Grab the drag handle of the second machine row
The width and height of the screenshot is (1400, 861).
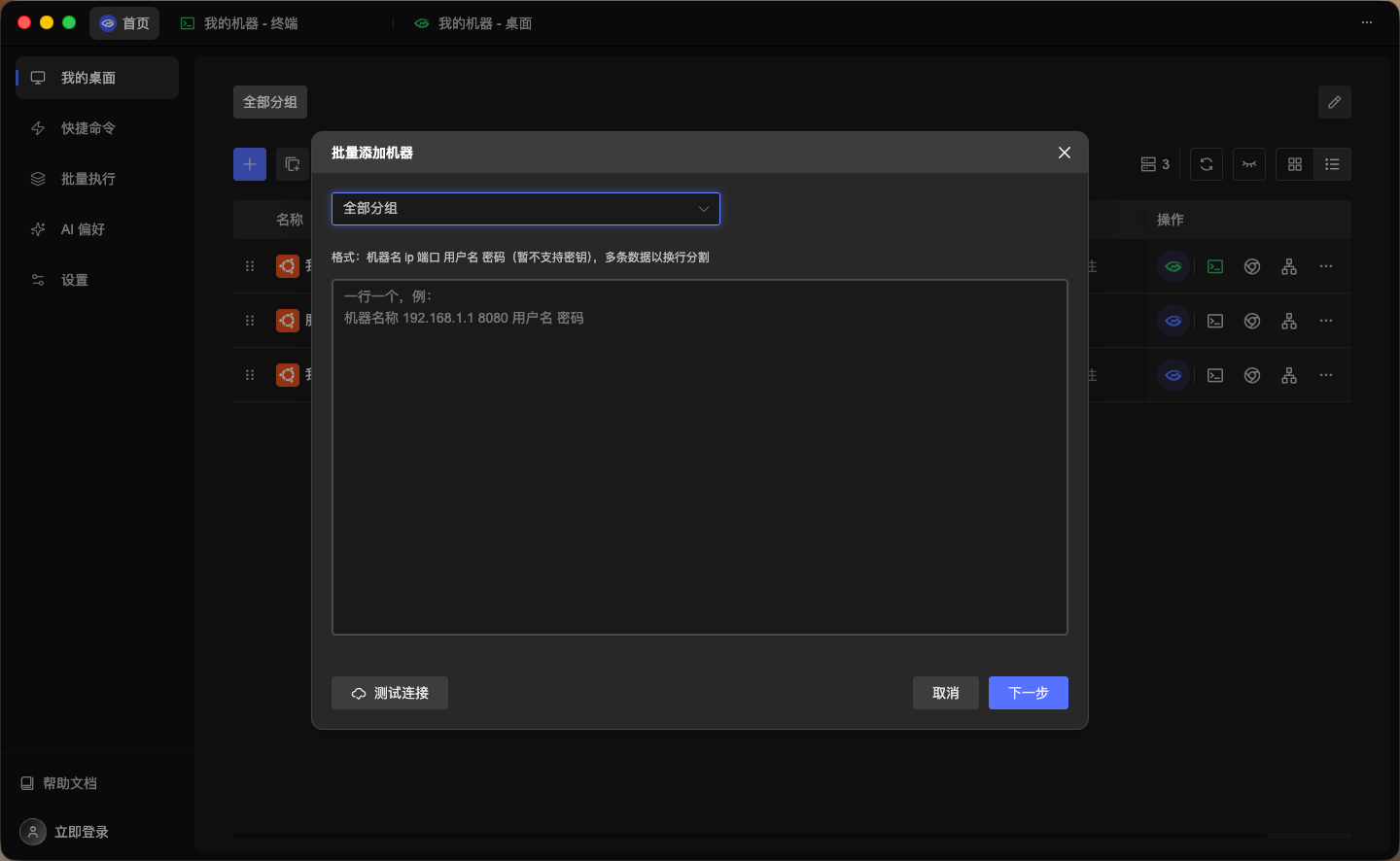pyautogui.click(x=250, y=321)
